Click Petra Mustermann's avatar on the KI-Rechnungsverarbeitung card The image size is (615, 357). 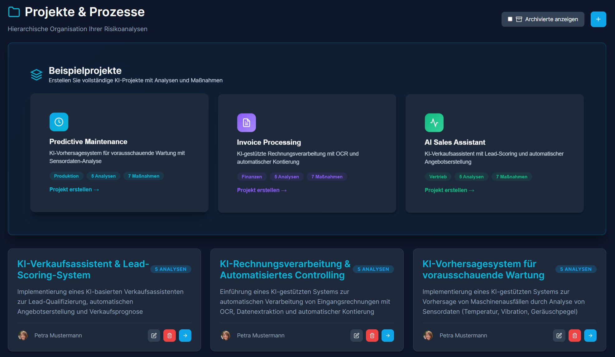(x=225, y=336)
